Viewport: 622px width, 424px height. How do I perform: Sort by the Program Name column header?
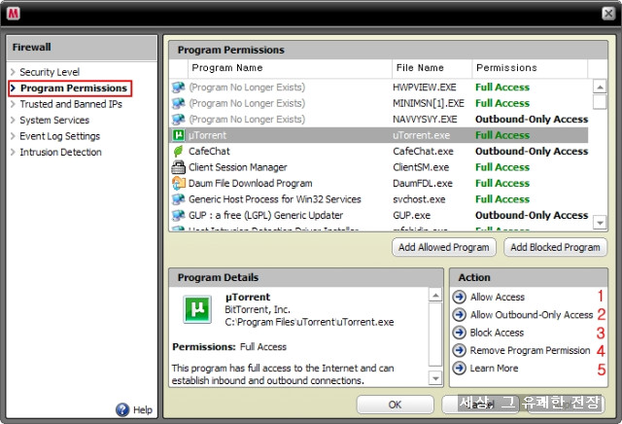pyautogui.click(x=290, y=68)
